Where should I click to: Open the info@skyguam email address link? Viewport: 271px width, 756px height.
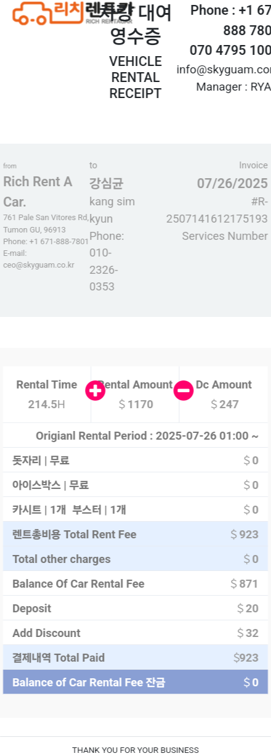coord(224,69)
